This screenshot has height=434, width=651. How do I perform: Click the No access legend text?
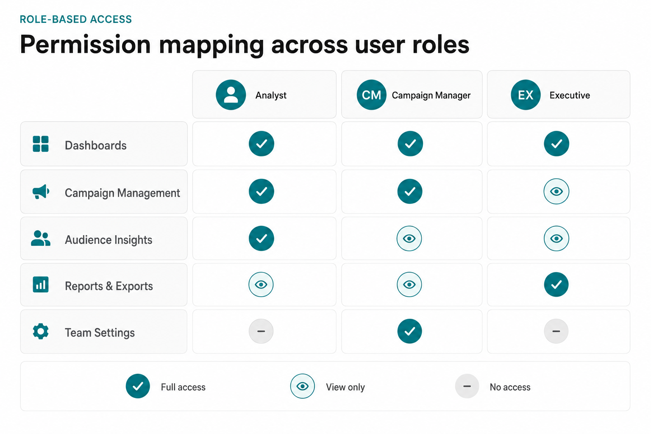pos(510,387)
